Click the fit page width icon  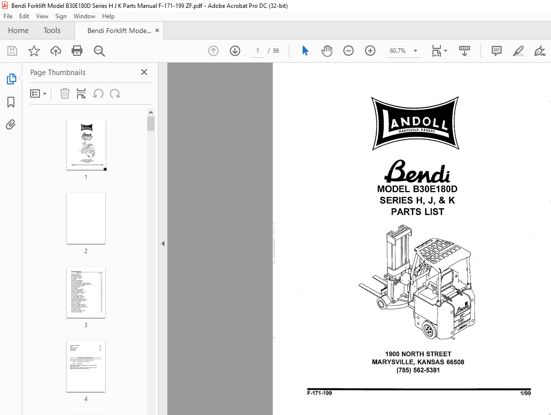point(436,51)
